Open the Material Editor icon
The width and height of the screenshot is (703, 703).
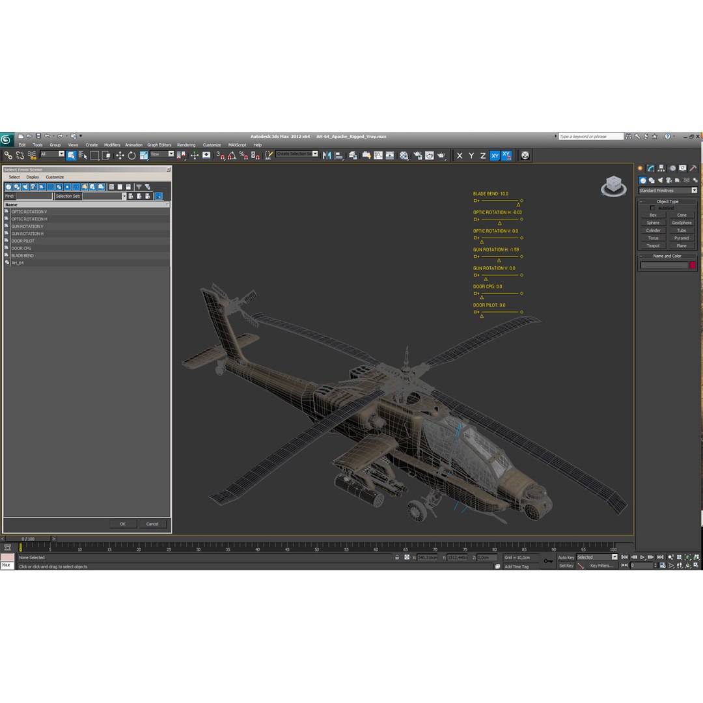click(x=404, y=156)
